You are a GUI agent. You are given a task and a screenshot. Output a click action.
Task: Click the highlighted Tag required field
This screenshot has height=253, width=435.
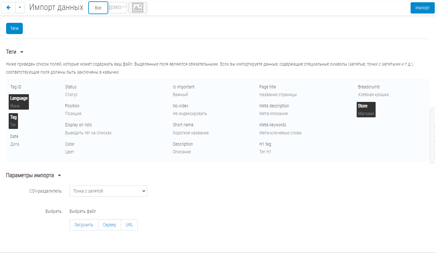(x=13, y=121)
